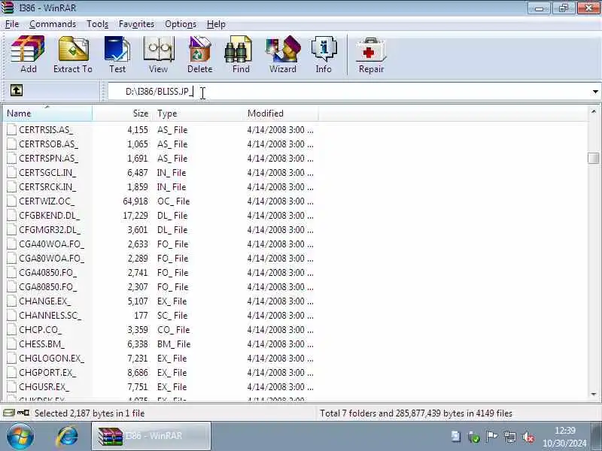The width and height of the screenshot is (602, 451).
Task: Click Total 7 folders status text
Action: point(416,413)
